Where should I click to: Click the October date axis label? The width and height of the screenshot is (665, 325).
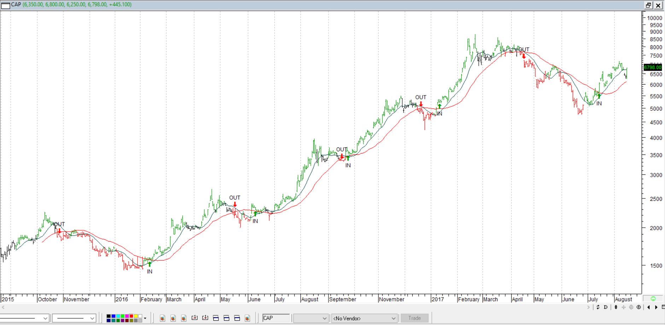[47, 299]
